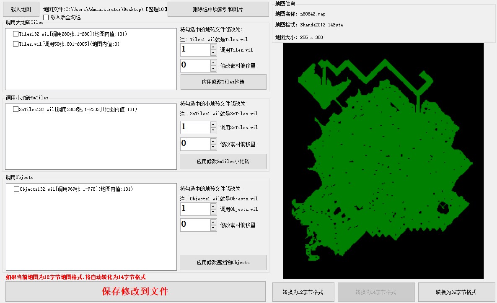Decrease the 调用Objects.wil value with down arrow
This screenshot has width=497, height=303.
[213, 212]
